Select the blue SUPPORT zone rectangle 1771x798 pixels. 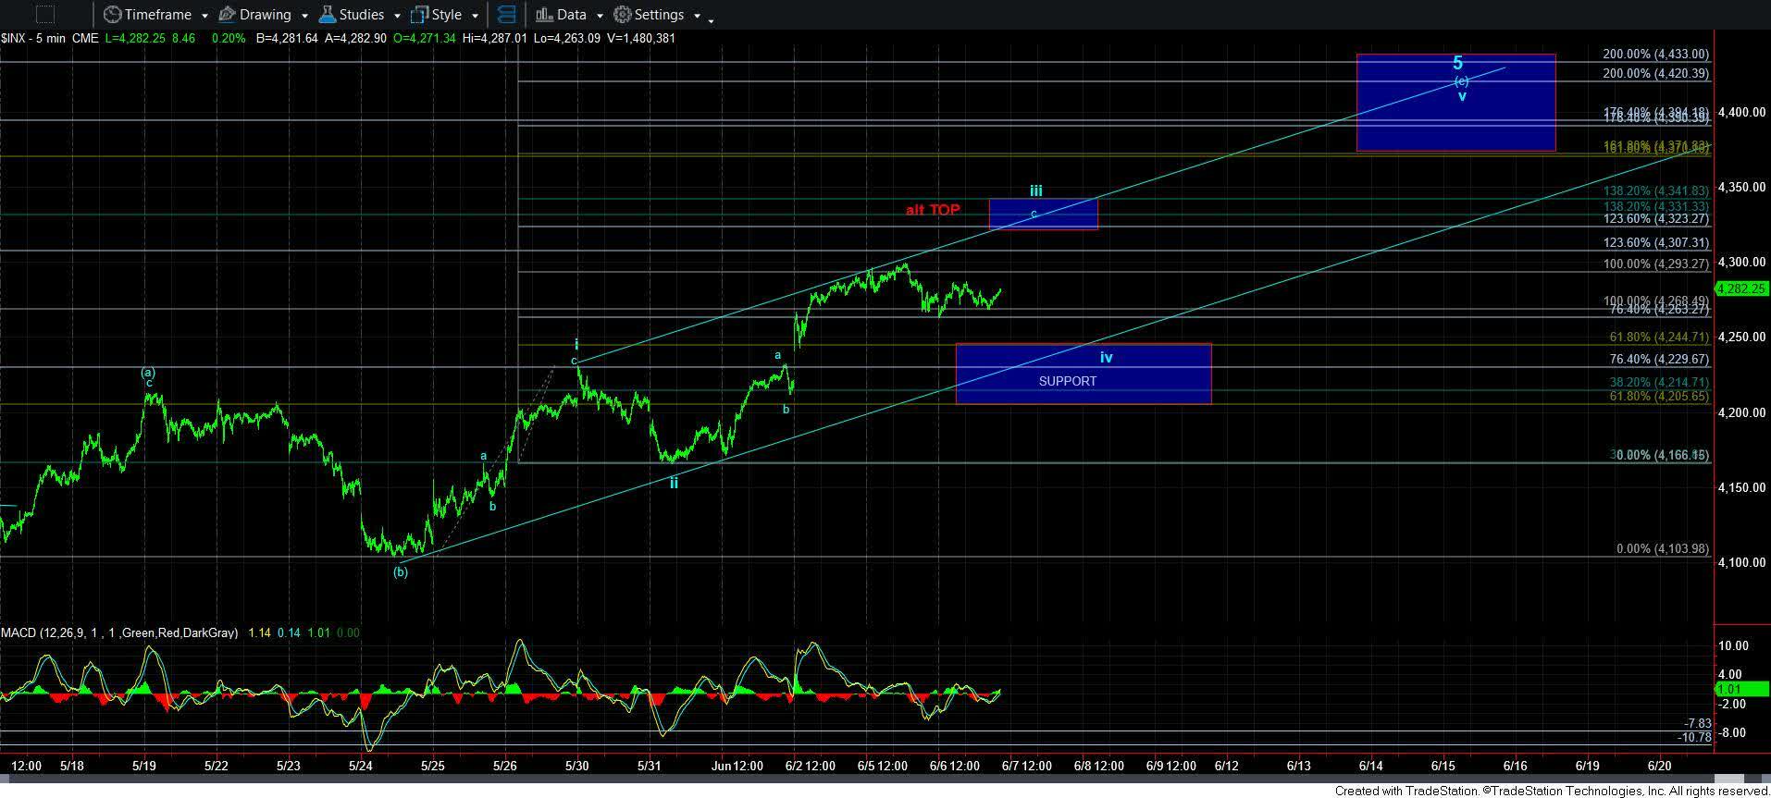click(1083, 374)
